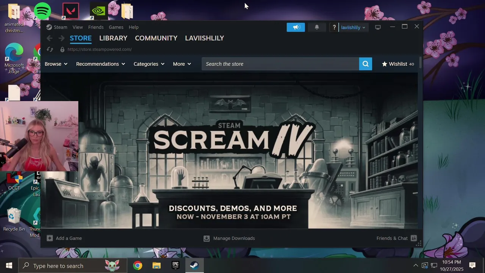Open the animated christmas folder on the desktop
This screenshot has height=273, width=485.
[x=14, y=18]
